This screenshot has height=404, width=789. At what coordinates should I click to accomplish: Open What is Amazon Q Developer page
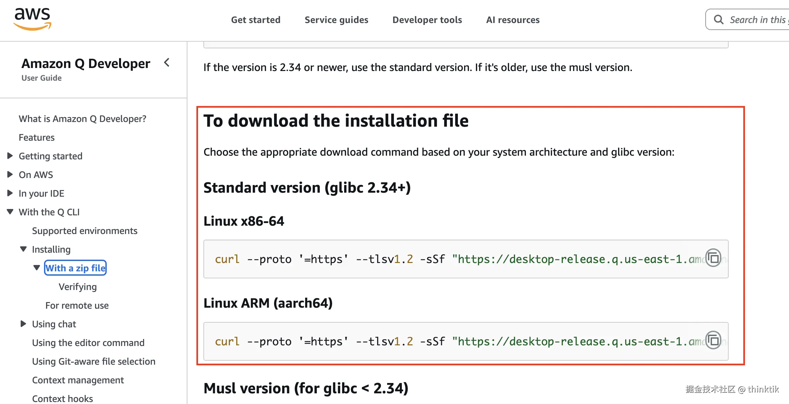click(82, 119)
